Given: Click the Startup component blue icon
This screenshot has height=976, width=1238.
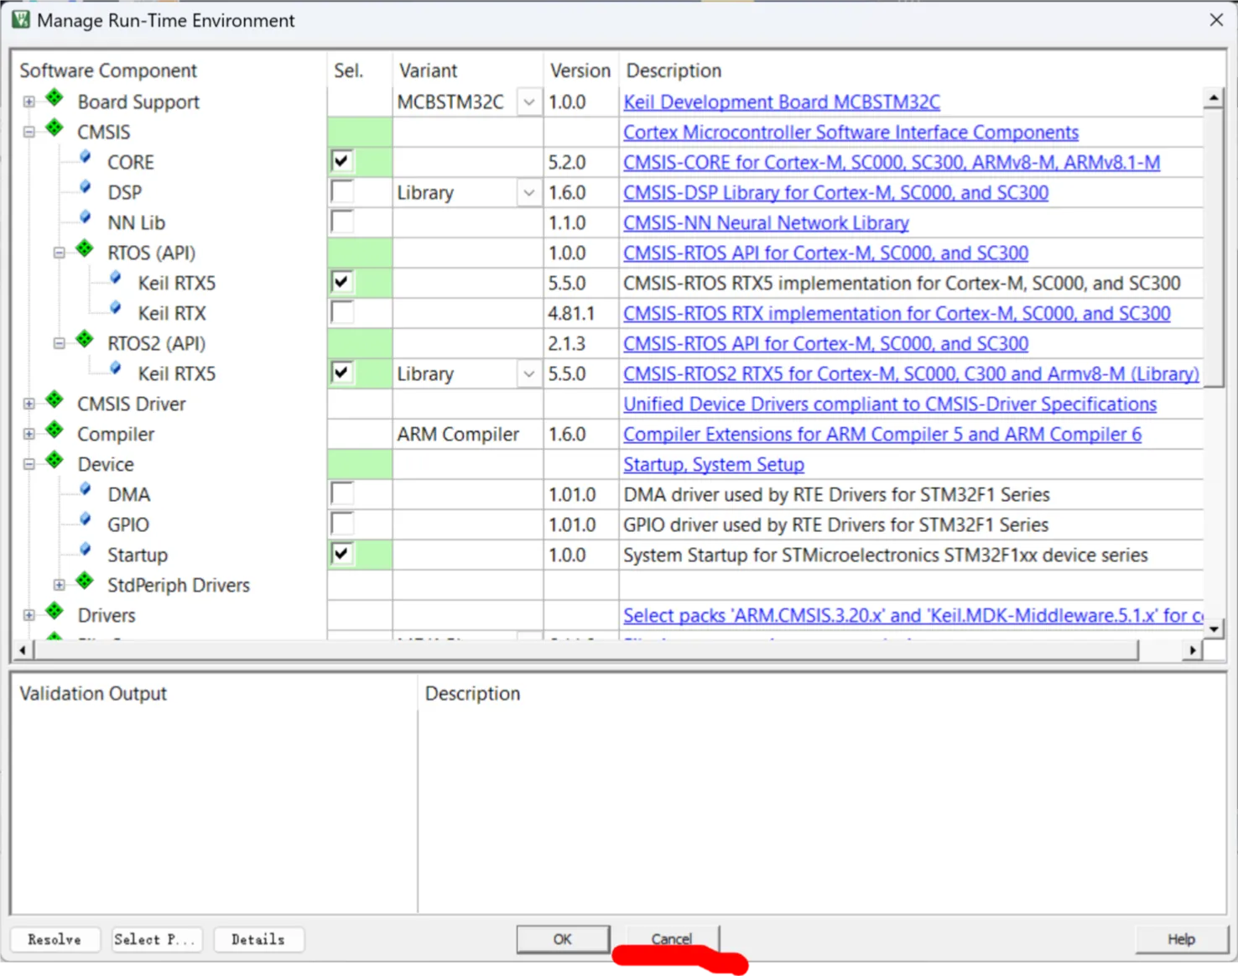Looking at the screenshot, I should (x=86, y=551).
